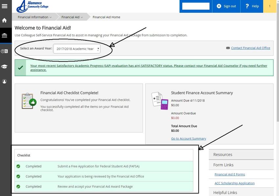Open notifications badge showing 1

coord(269,6)
